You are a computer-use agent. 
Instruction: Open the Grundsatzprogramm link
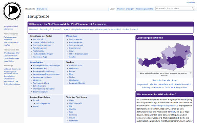[42, 45]
